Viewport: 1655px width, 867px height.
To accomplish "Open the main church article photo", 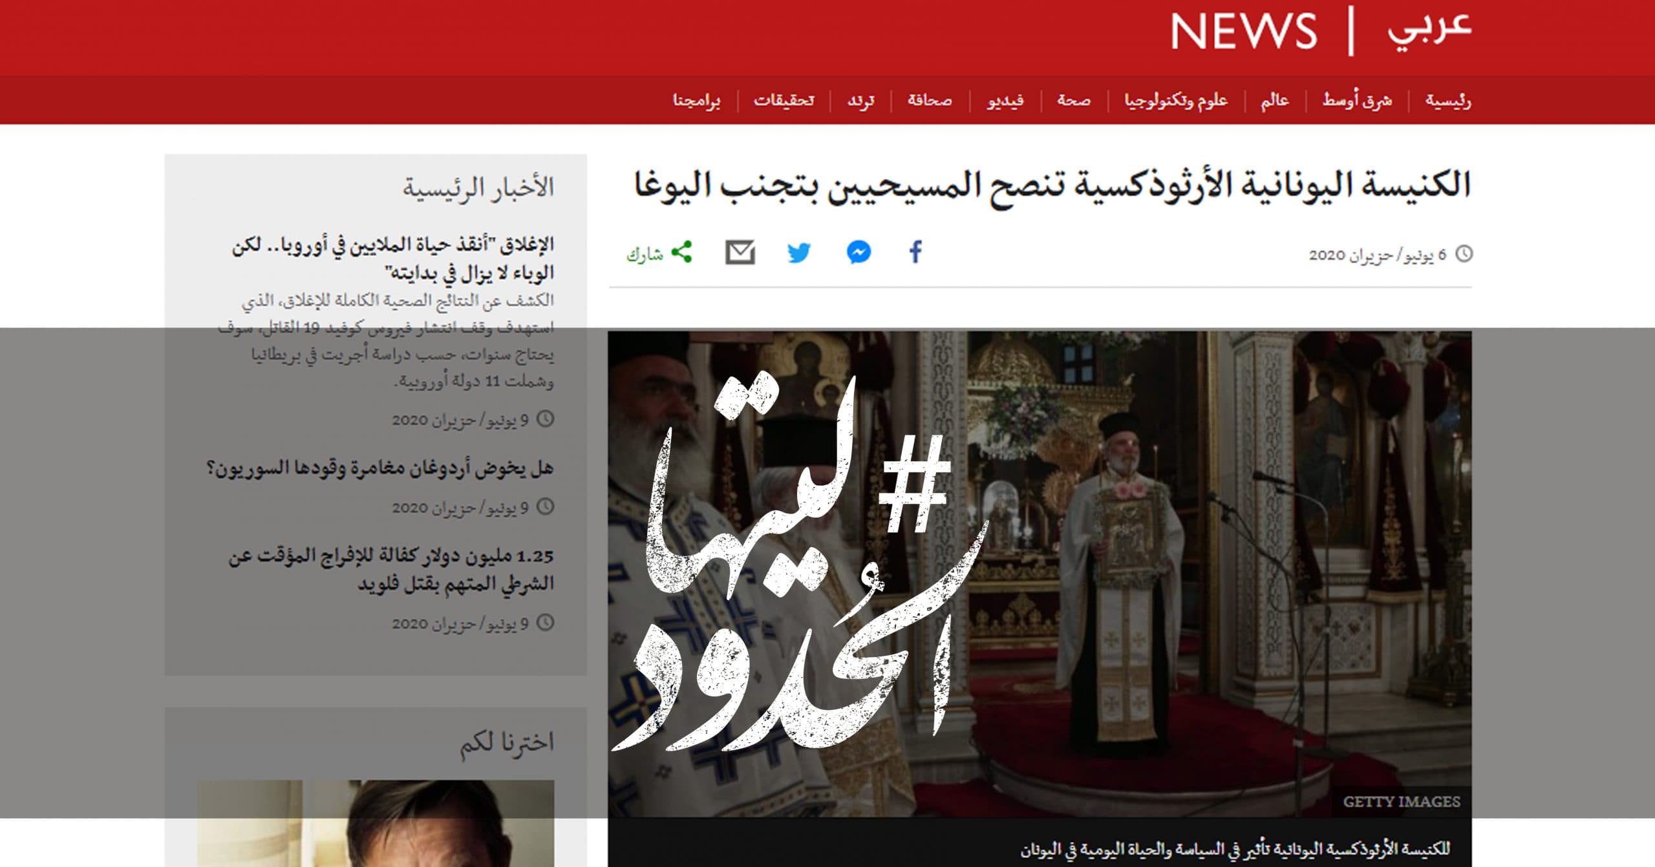I will point(1040,574).
